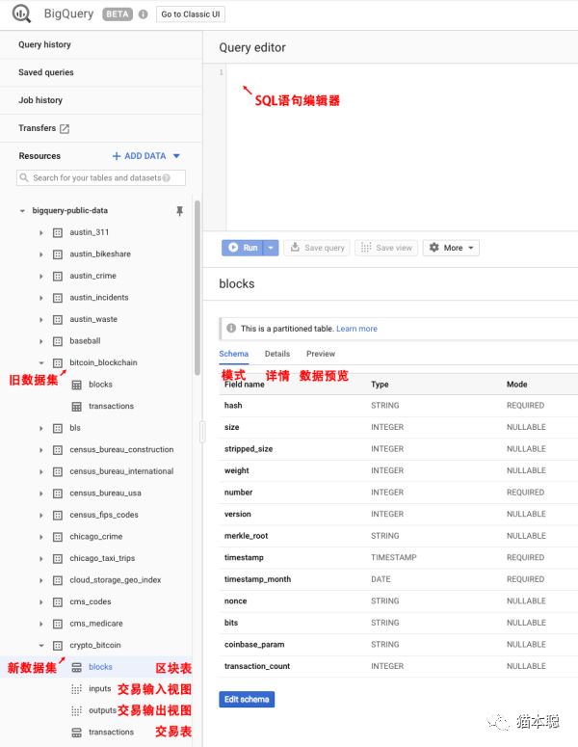This screenshot has height=747, width=578.
Task: Click the resources panel vertical scrollbar
Action: (x=197, y=288)
